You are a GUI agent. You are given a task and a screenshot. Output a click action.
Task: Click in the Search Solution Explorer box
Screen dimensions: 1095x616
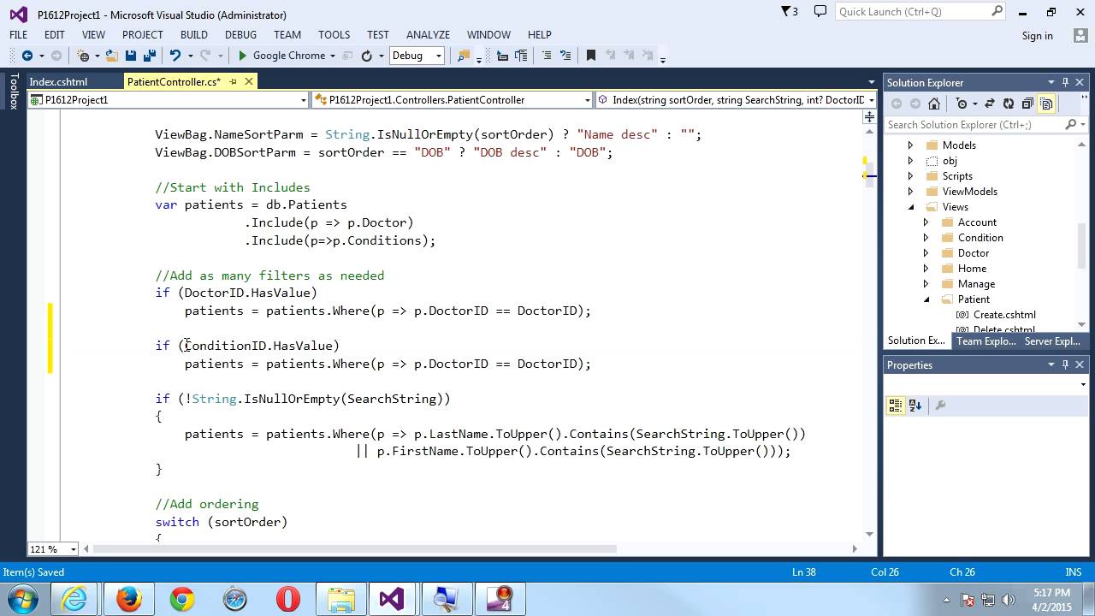tap(975, 125)
